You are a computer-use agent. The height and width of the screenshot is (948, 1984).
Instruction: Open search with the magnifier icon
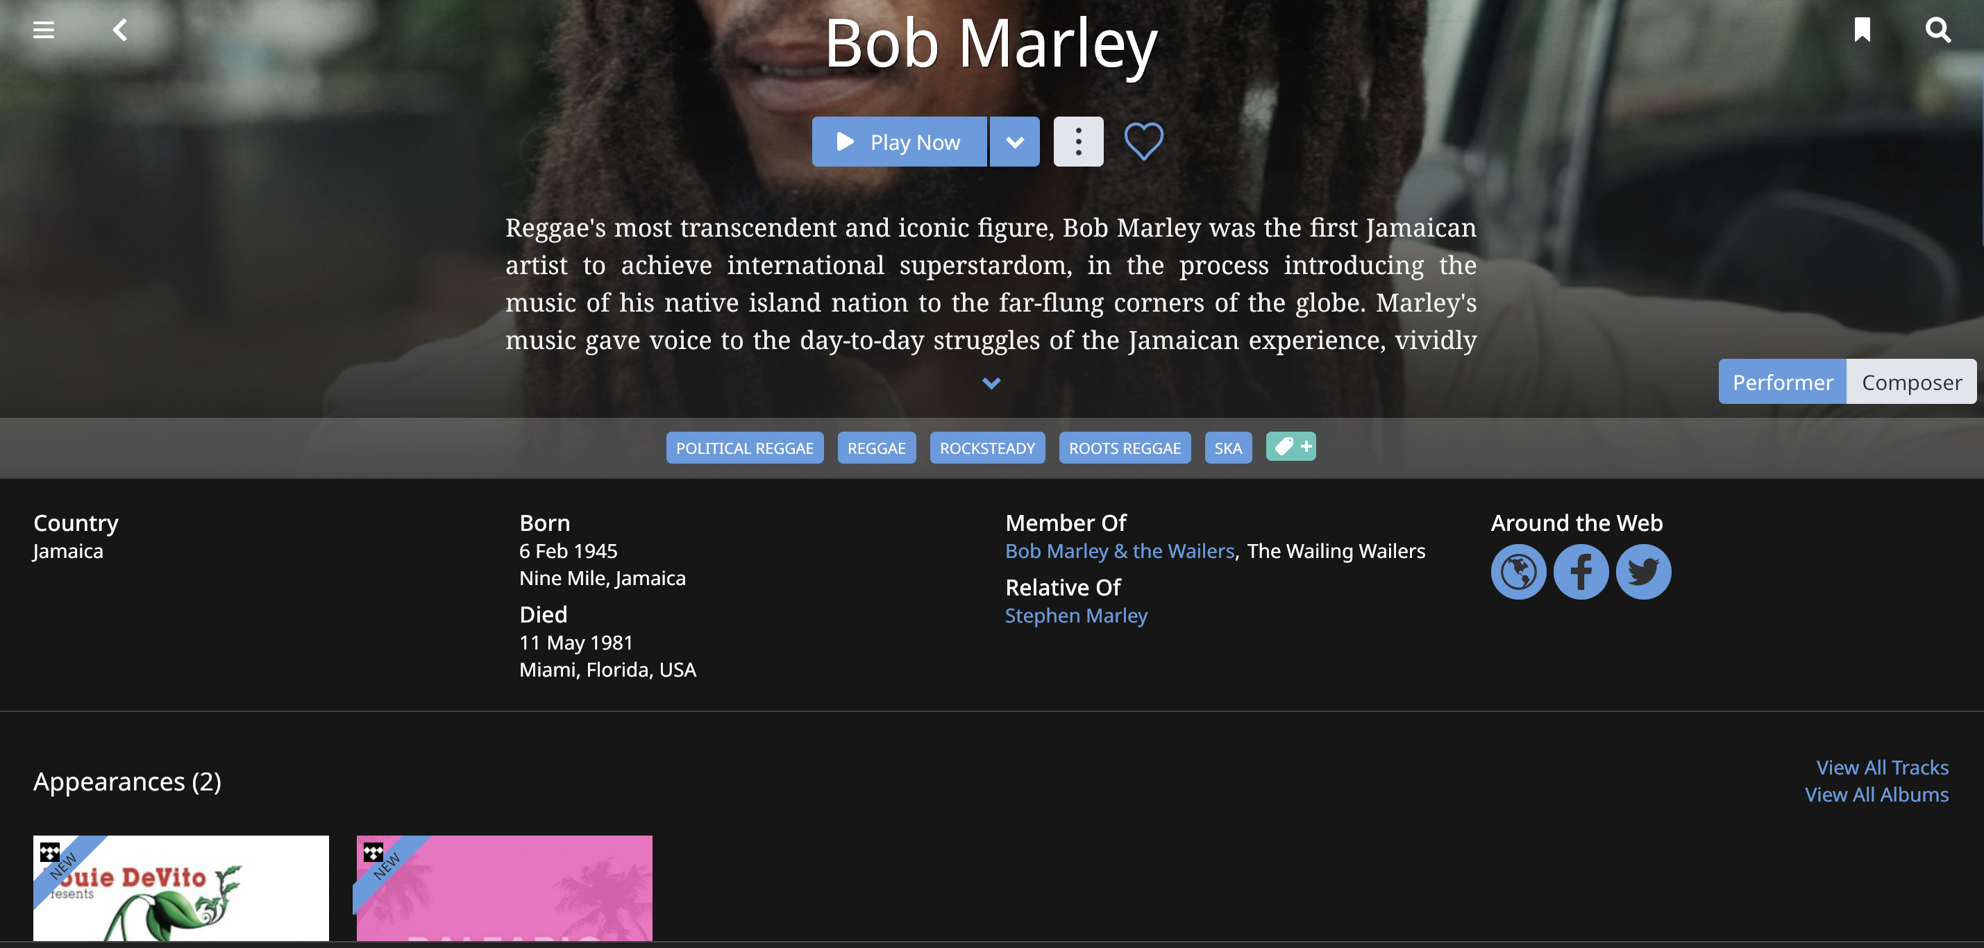pyautogui.click(x=1937, y=30)
